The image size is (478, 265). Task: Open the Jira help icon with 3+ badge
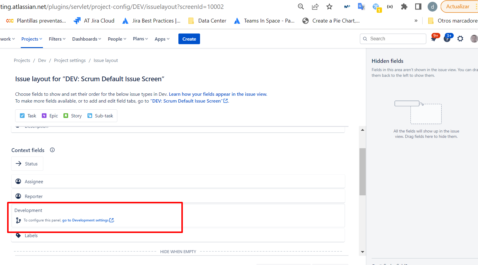pyautogui.click(x=447, y=38)
